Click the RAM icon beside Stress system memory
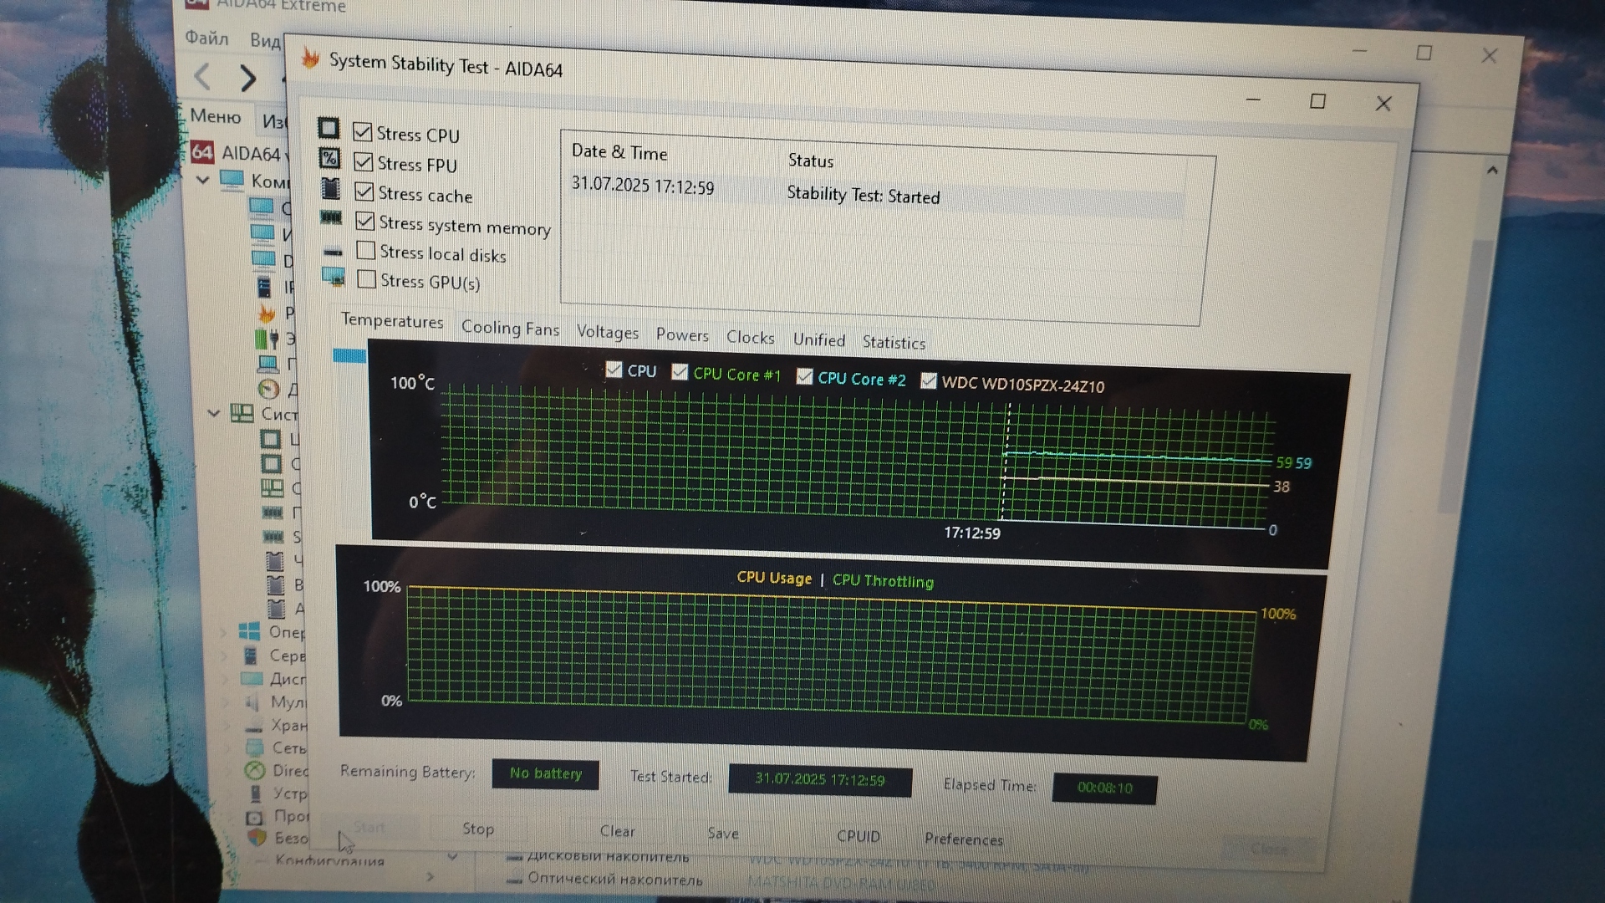Screen dimensions: 1605x903 [x=331, y=218]
